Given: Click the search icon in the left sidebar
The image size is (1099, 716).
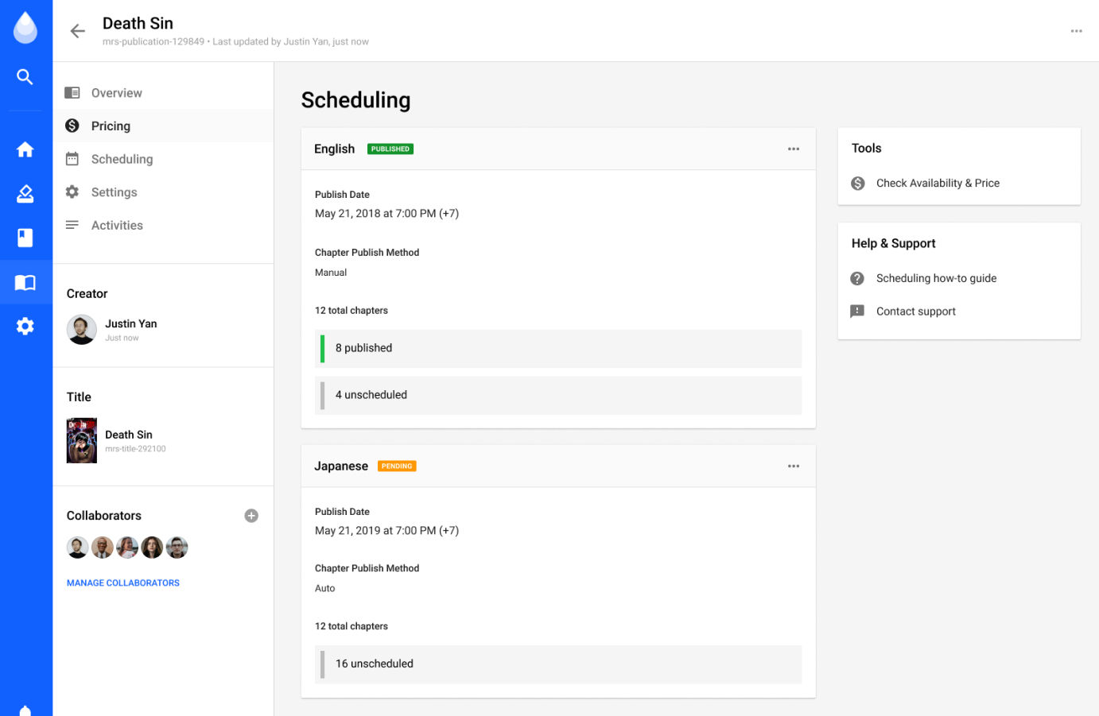Looking at the screenshot, I should [x=25, y=77].
